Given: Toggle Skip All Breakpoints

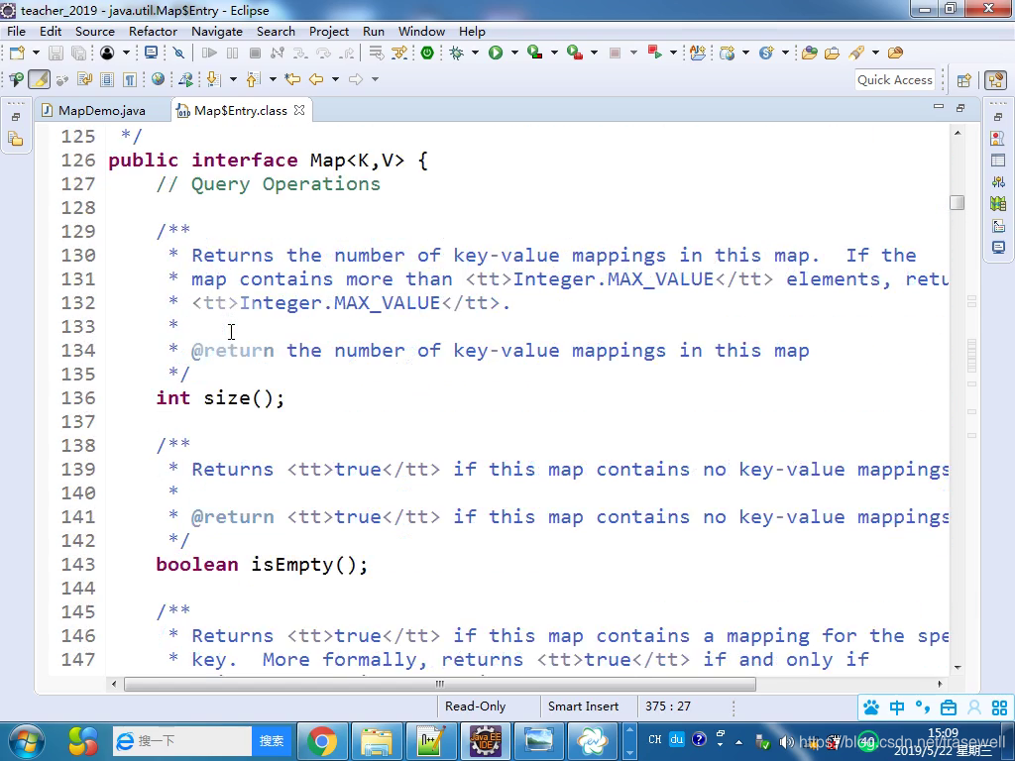Looking at the screenshot, I should (178, 54).
